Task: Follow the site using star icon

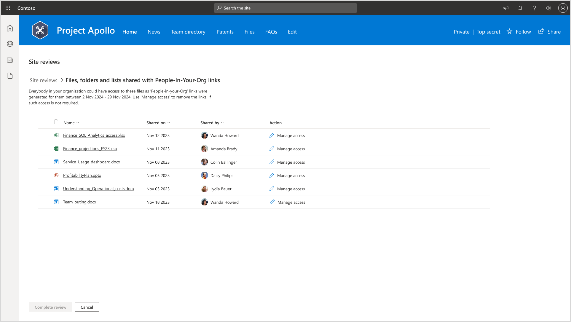Action: point(509,31)
